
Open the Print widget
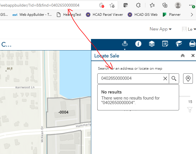[192, 44]
